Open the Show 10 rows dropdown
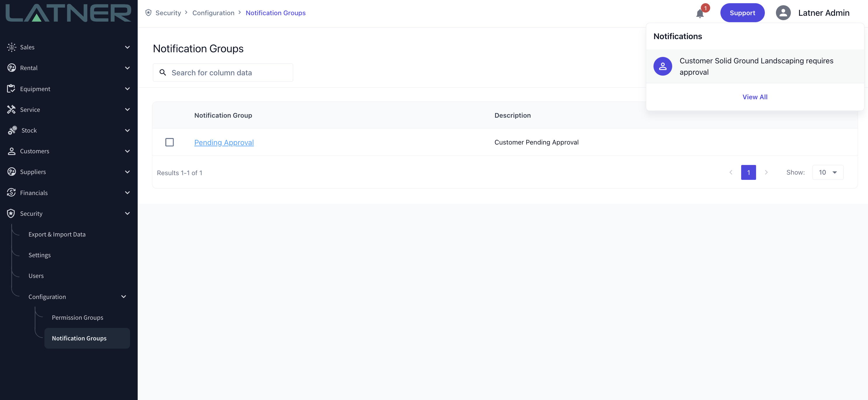 pos(828,172)
